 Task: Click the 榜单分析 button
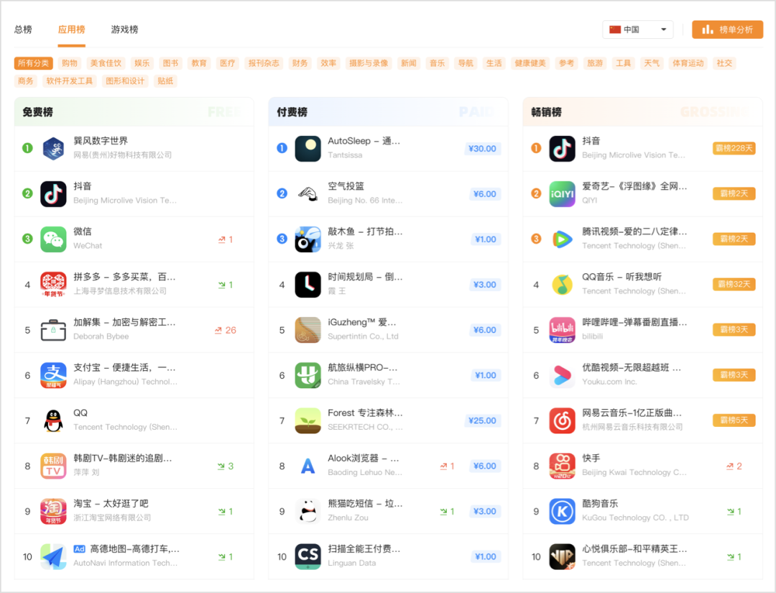tap(727, 29)
